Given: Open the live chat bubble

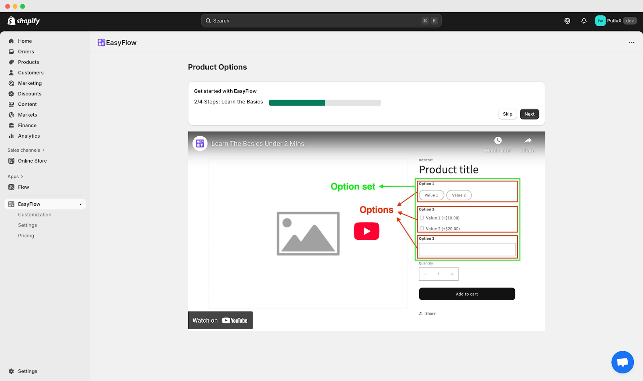Looking at the screenshot, I should (622, 362).
